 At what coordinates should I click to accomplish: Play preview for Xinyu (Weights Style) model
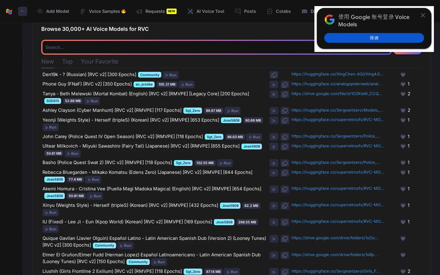[x=274, y=206]
